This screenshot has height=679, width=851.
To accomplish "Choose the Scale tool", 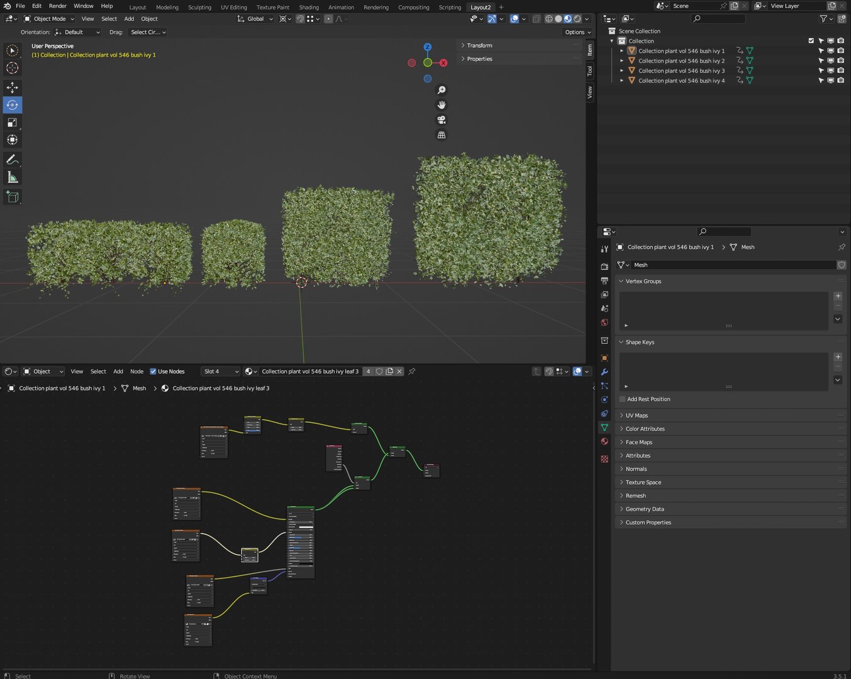I will pos(12,123).
